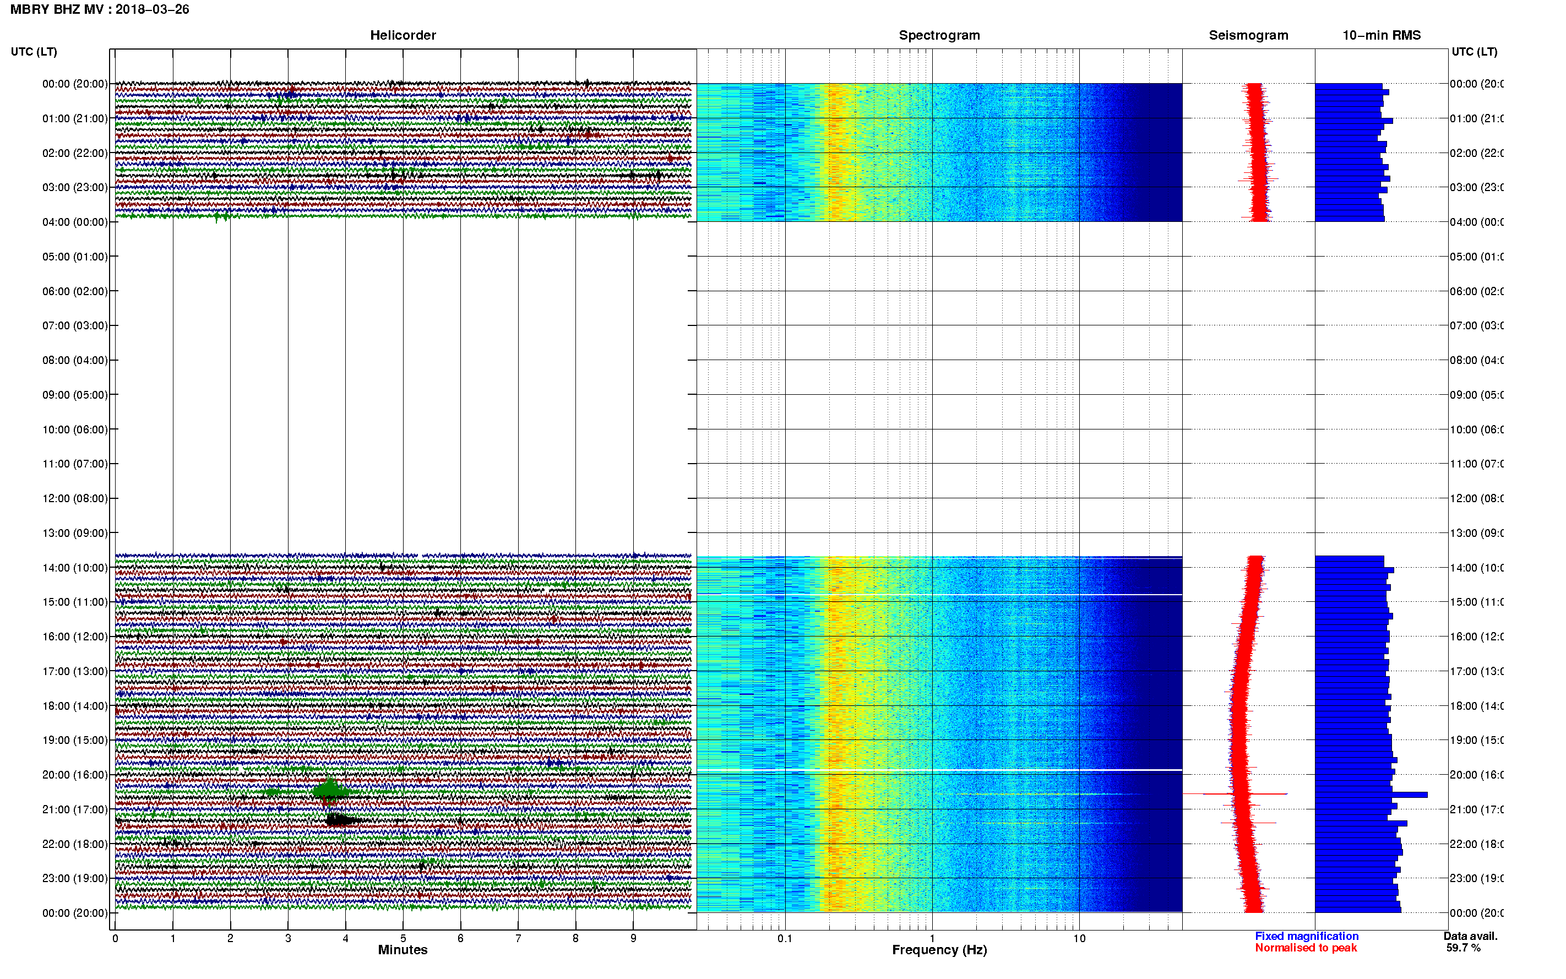Click left axis label 22:00 (18:00)
1566x979 pixels.
tap(75, 844)
